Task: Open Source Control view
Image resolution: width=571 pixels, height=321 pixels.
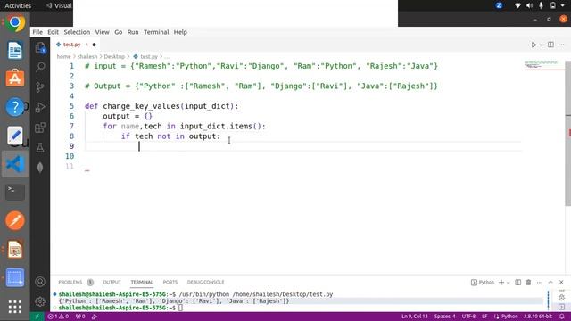Action: (x=40, y=87)
